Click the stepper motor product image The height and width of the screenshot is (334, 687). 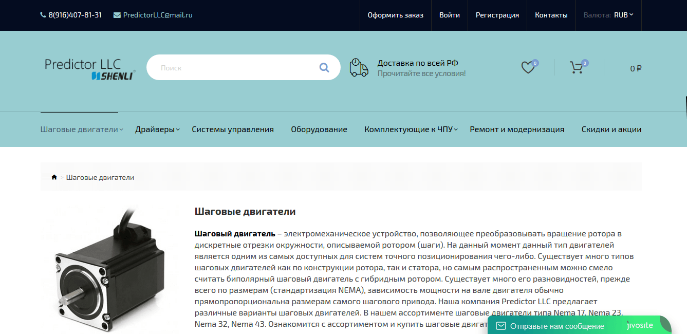click(x=109, y=270)
